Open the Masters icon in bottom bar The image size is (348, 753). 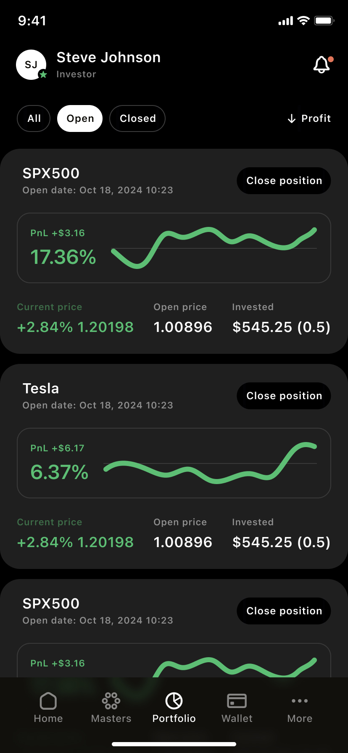111,701
